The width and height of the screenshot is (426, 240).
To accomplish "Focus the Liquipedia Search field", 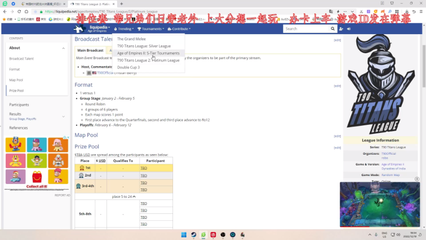I will (306, 29).
